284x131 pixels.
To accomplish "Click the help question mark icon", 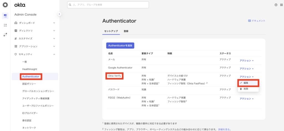I will pyautogui.click(x=276, y=5).
